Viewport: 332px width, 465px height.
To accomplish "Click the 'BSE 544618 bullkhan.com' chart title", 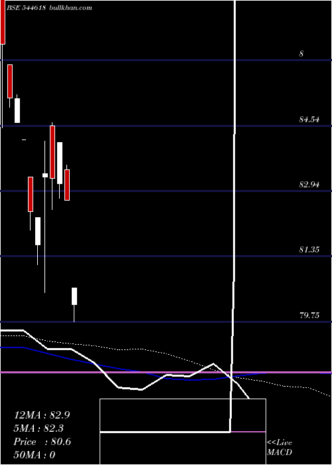I will [x=49, y=8].
